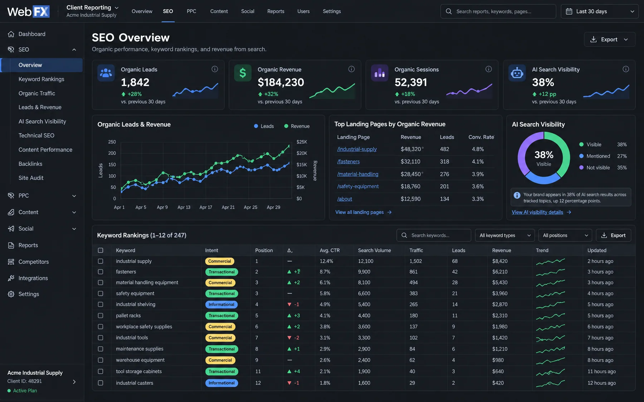Toggle the Leads series legend dot
Viewport: 644px width, 402px height.
pos(256,126)
